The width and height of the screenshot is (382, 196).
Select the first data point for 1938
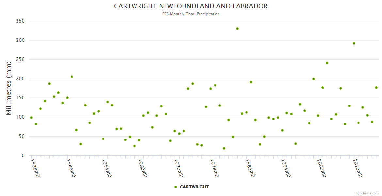(x=31, y=118)
